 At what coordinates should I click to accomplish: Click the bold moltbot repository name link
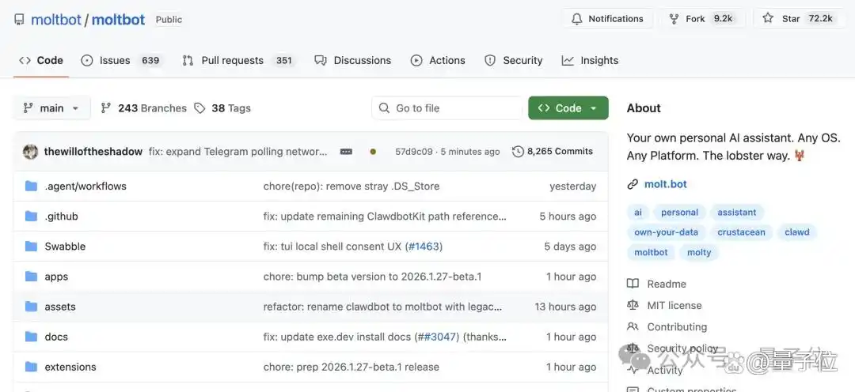tap(118, 20)
